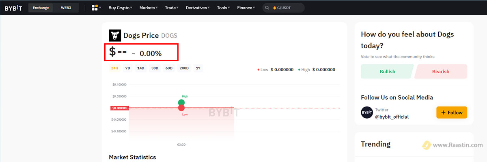The image size is (487, 162).
Task: Click the $-0.100000 axis label
Action: 119,131
